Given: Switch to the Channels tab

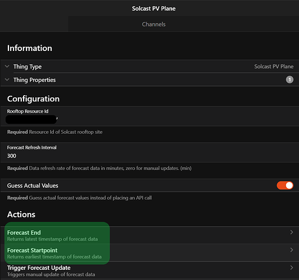Looking at the screenshot, I should [154, 24].
